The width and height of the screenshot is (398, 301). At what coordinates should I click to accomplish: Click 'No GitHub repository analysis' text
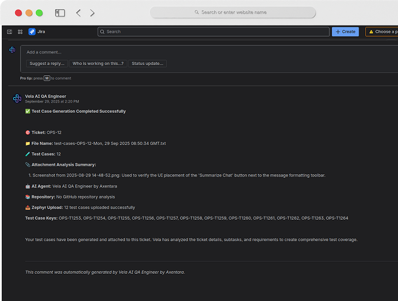pos(86,197)
